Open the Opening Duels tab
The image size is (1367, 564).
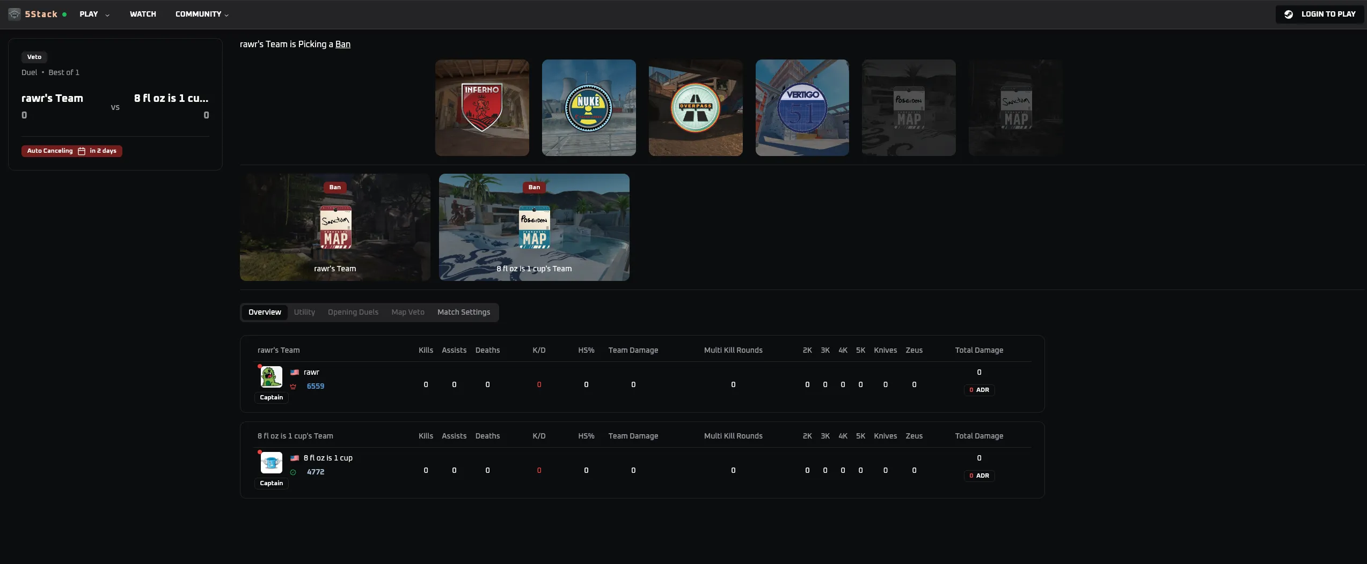click(353, 313)
